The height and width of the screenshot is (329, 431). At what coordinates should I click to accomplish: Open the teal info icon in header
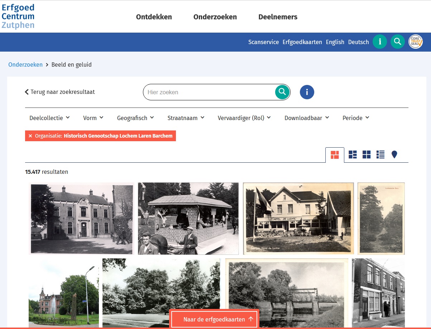(380, 42)
